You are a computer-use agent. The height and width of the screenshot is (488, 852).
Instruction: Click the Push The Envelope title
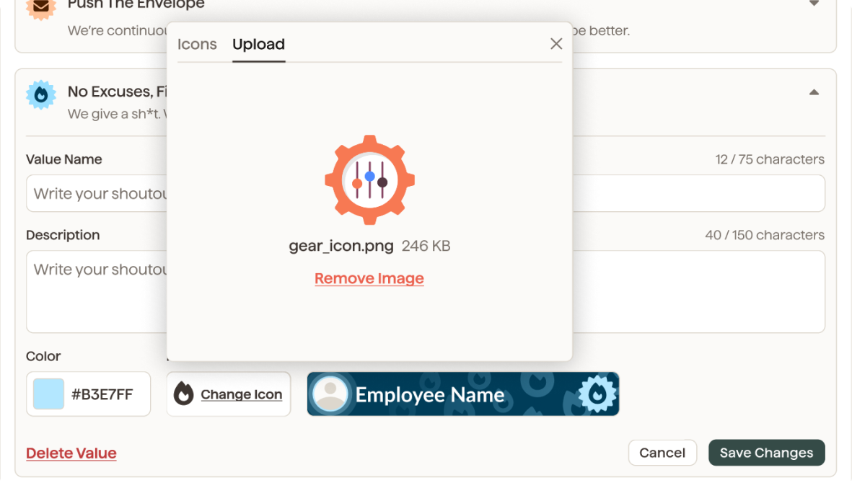136,5
